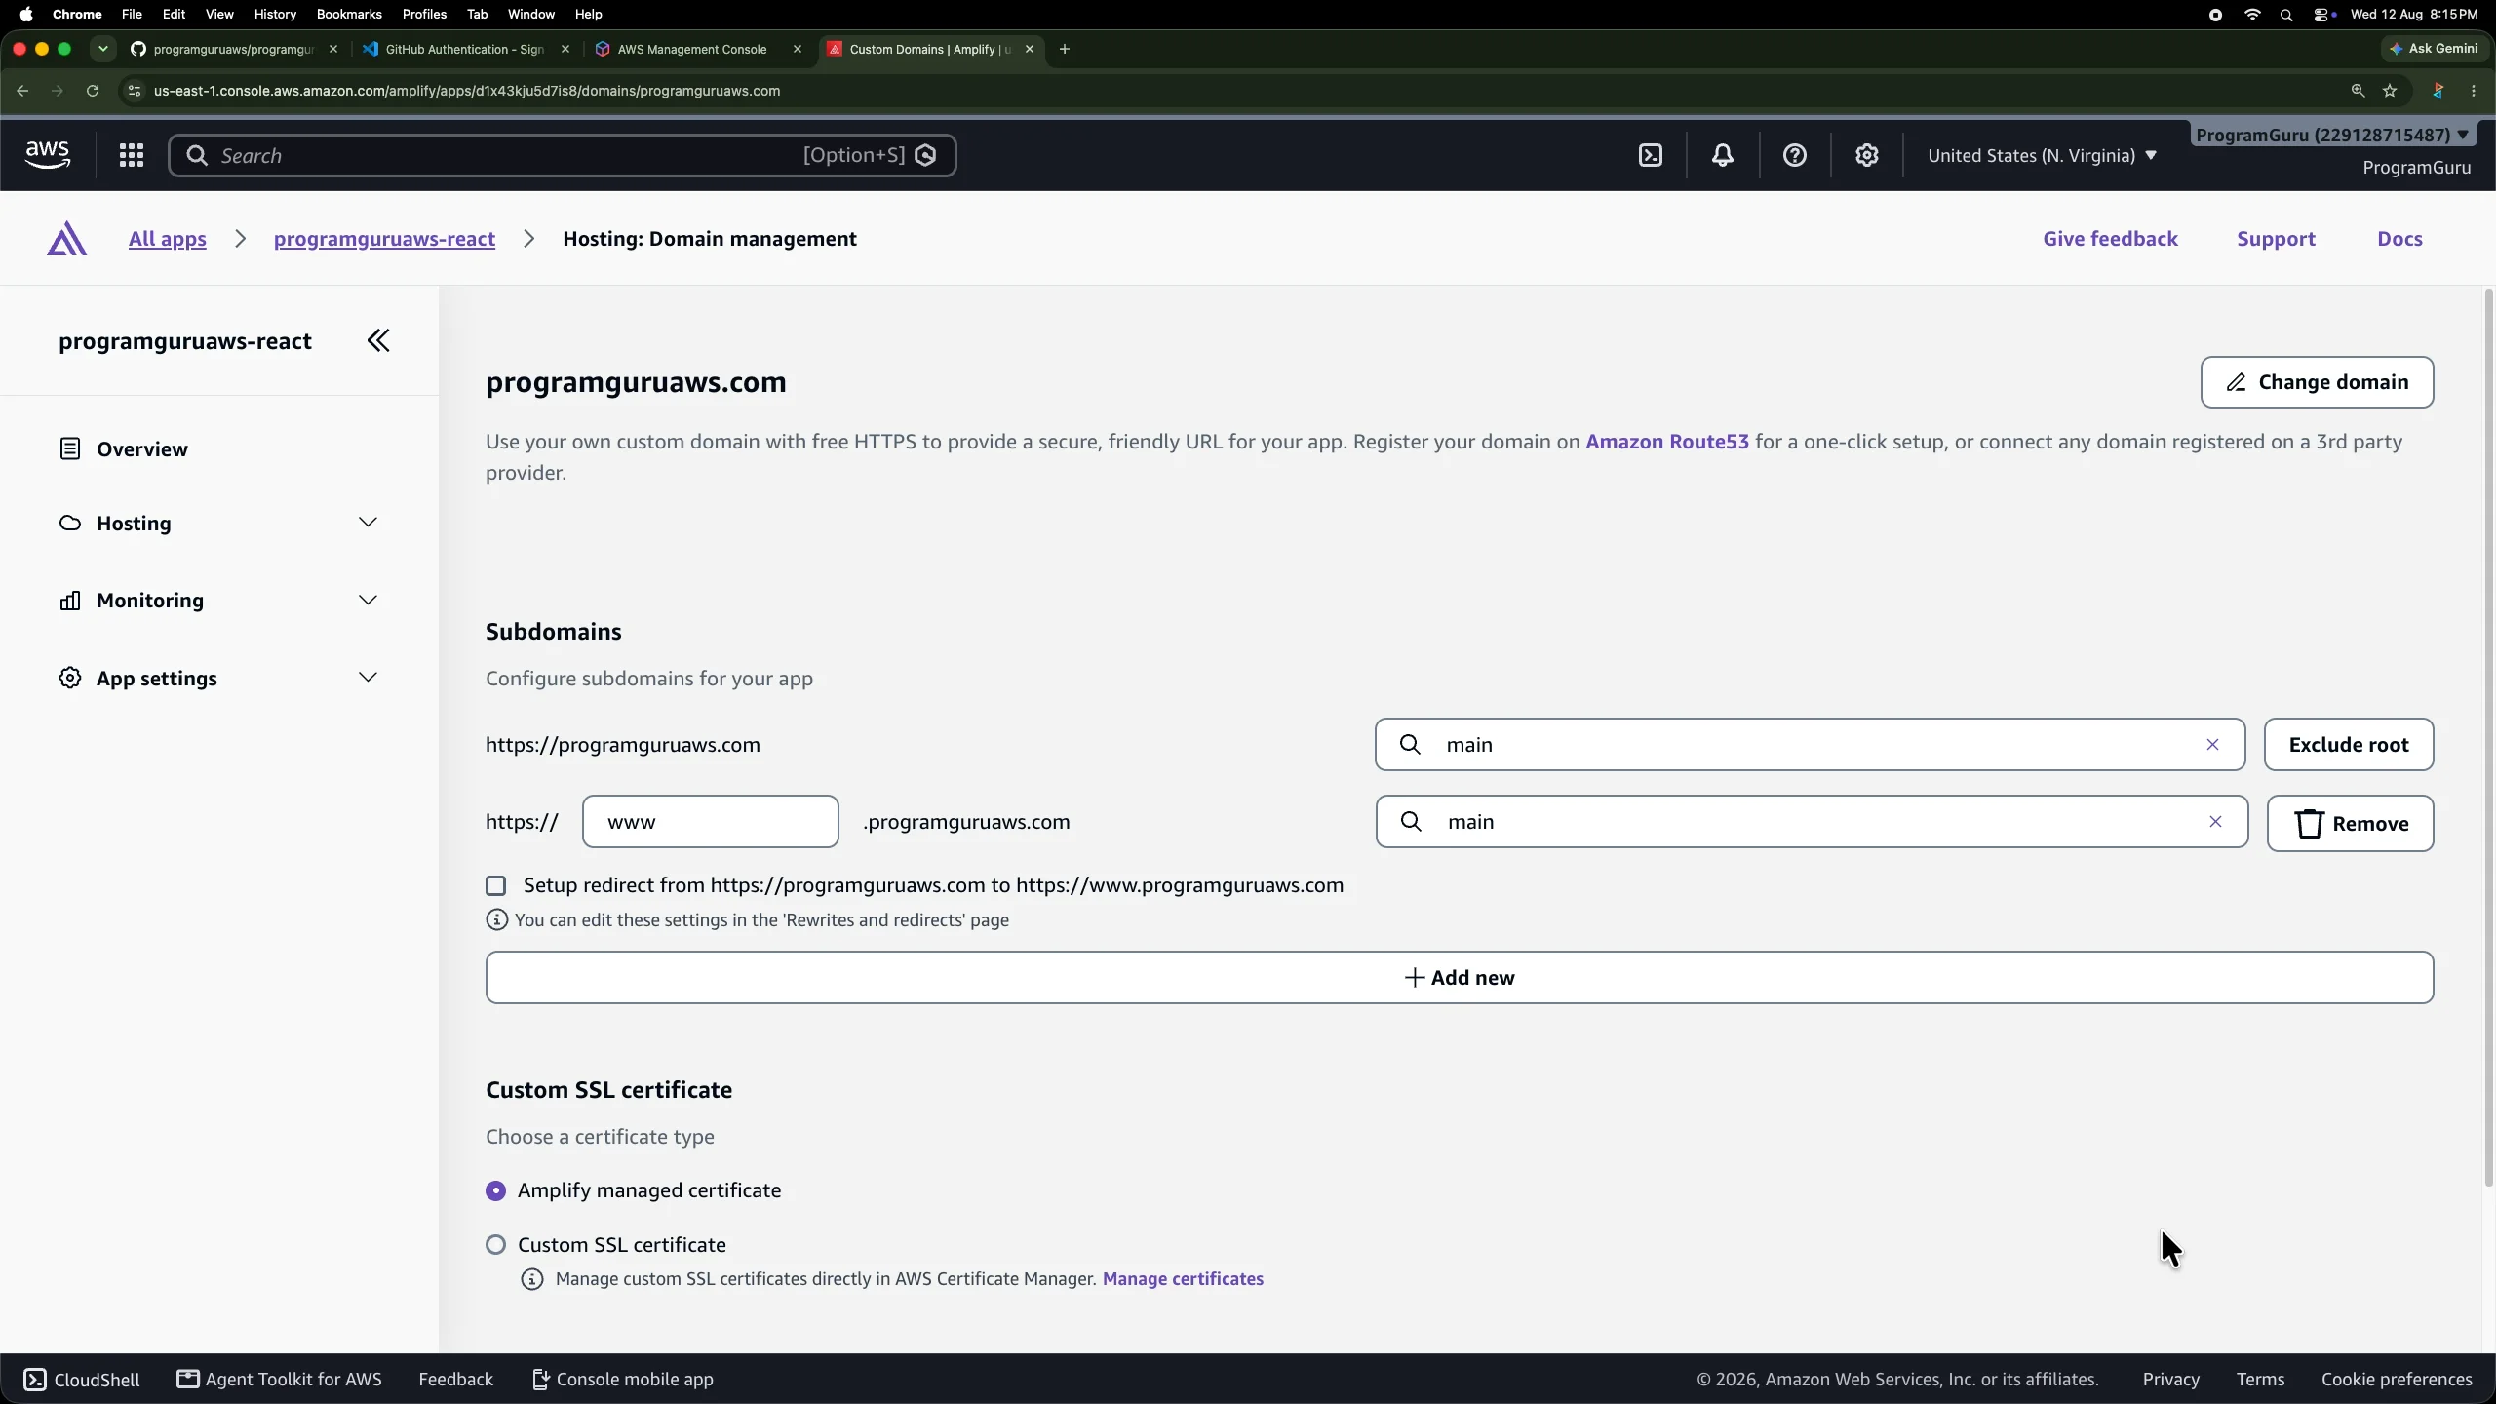Switch to the AWS Management Console tab

(x=692, y=49)
